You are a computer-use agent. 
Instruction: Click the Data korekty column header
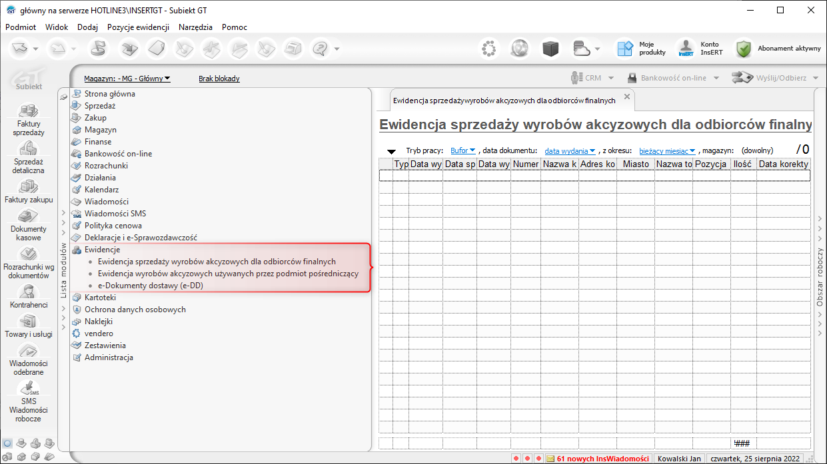click(784, 164)
